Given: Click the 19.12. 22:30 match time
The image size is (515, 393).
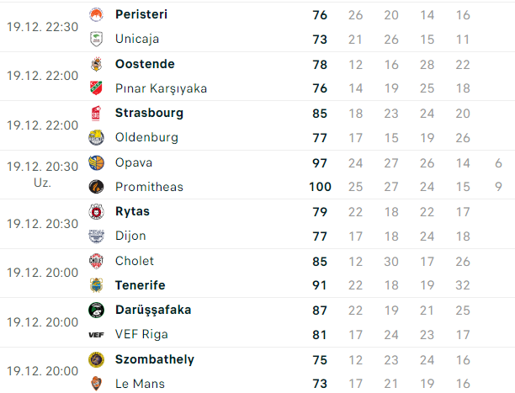Looking at the screenshot, I should 42,27.
